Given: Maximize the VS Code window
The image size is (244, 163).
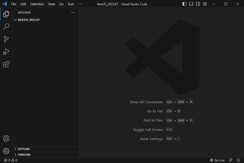Looking at the screenshot, I should pyautogui.click(x=226, y=4).
